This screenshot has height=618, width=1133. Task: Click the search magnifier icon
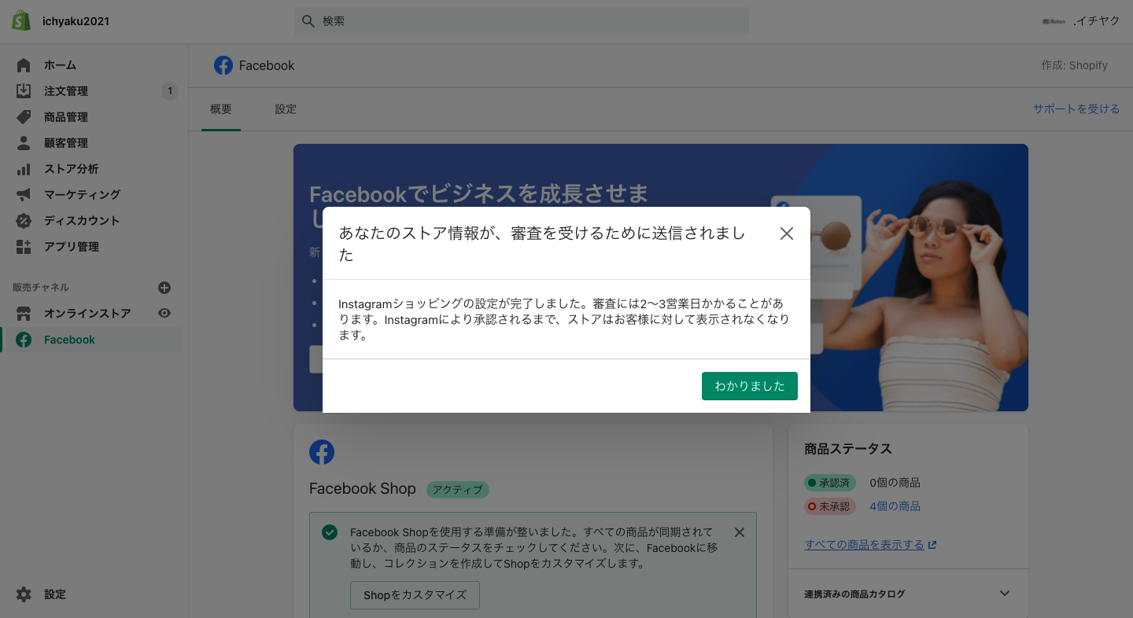point(308,21)
